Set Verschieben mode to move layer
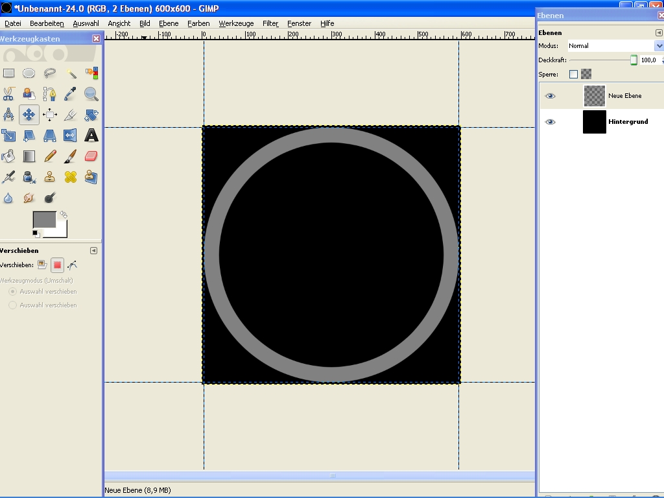Viewport: 664px width, 498px height. [x=42, y=265]
